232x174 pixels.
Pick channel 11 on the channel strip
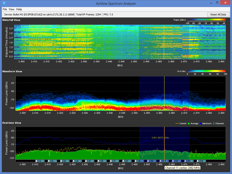pos(164,161)
